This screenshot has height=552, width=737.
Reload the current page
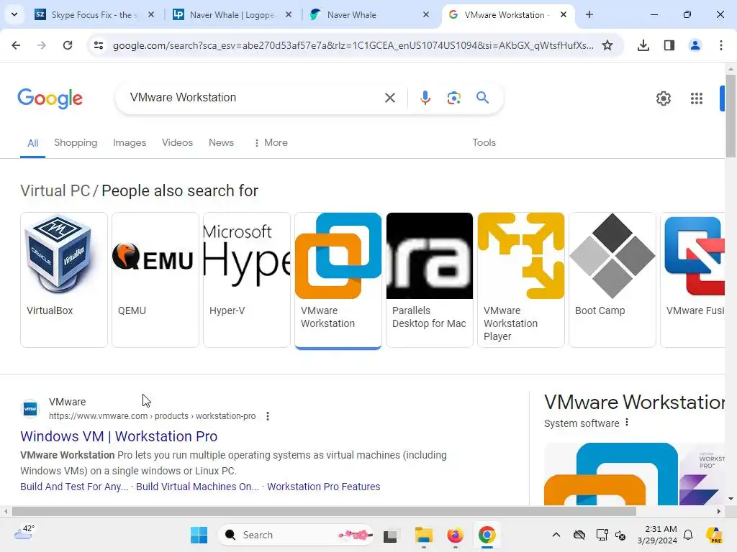click(x=68, y=45)
